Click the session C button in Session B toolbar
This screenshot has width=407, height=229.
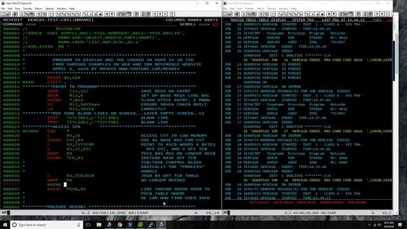tap(165, 14)
